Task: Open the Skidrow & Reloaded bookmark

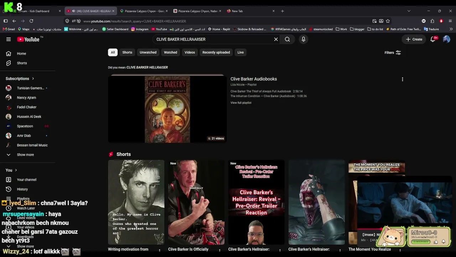Action: [250, 29]
